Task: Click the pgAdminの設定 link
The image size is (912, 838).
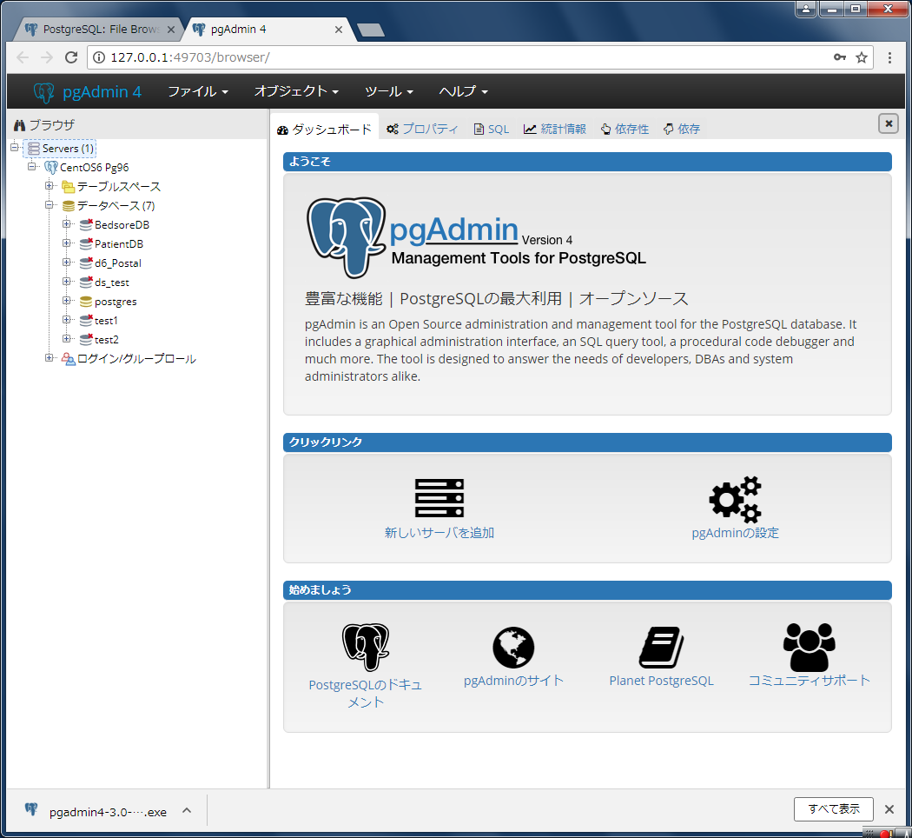Action: 735,533
